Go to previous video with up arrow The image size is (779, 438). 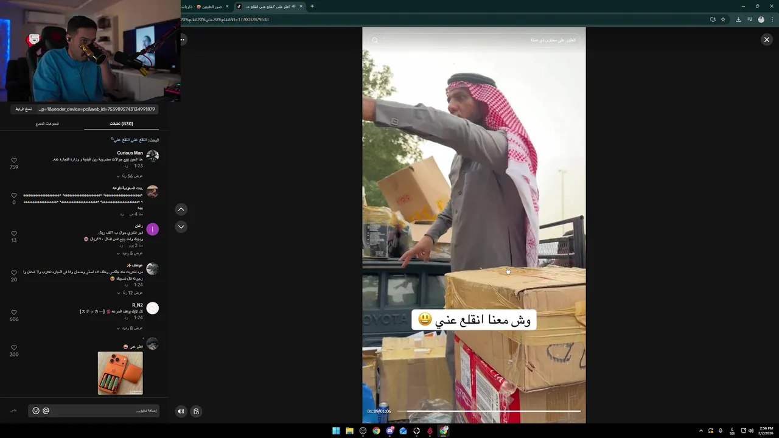(181, 209)
